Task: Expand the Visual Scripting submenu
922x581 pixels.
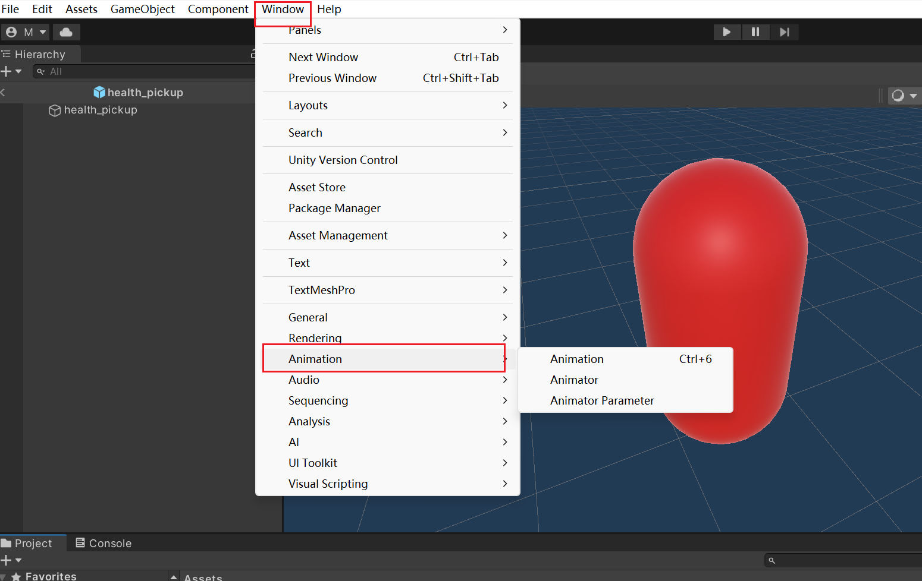Action: 388,484
